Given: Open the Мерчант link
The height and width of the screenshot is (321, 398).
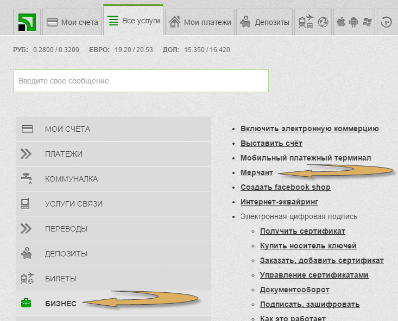Looking at the screenshot, I should click(x=257, y=172).
